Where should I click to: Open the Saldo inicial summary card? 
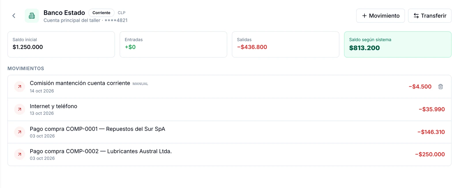tap(61, 45)
